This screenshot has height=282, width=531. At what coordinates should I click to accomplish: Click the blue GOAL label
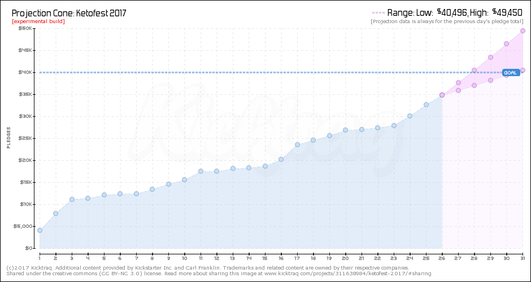(511, 72)
